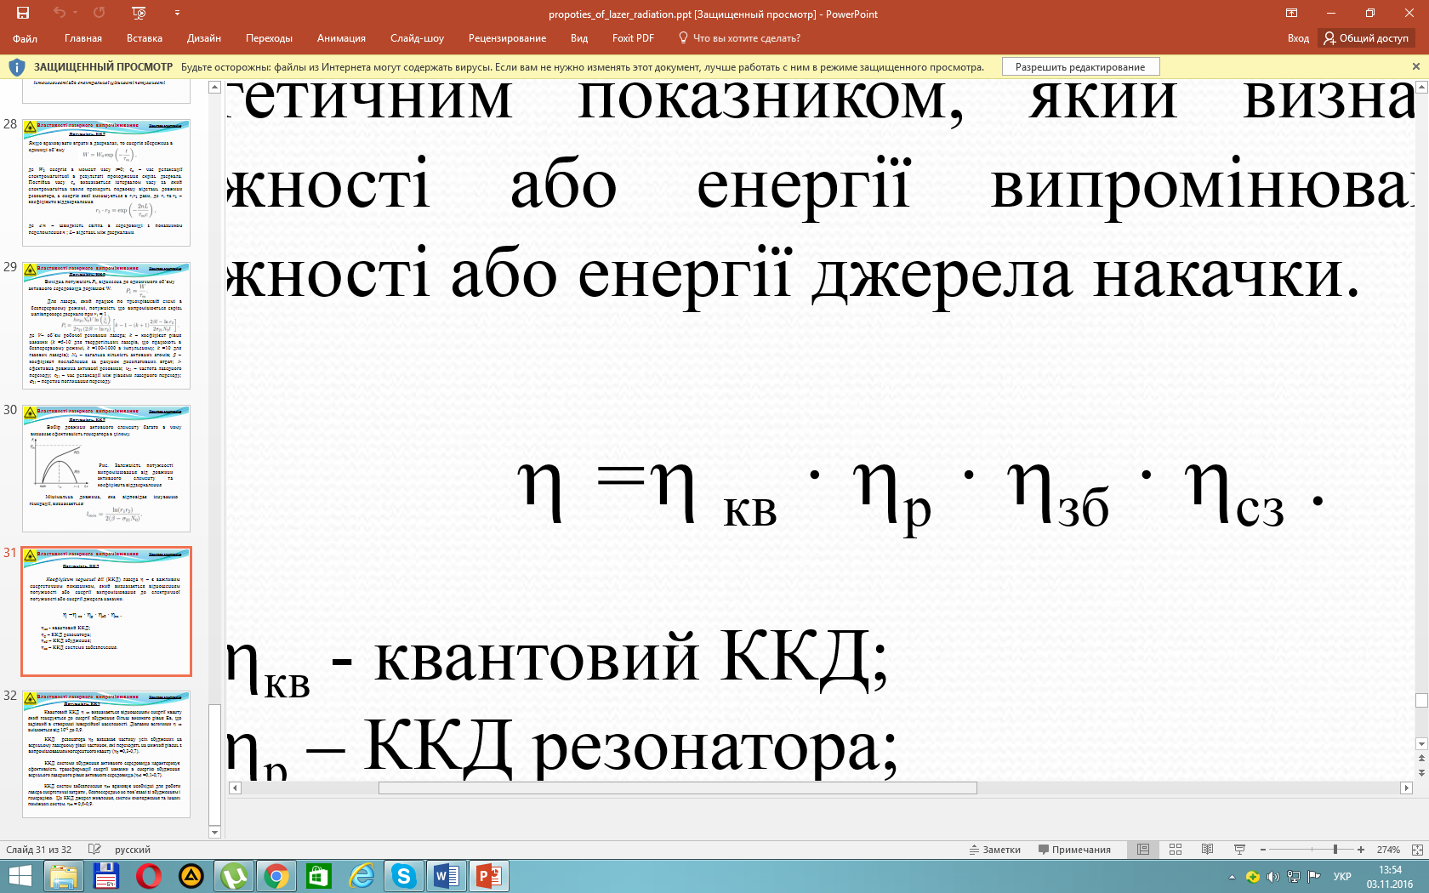Click the Разрешить редактирование button
This screenshot has height=893, width=1429.
coord(1080,67)
